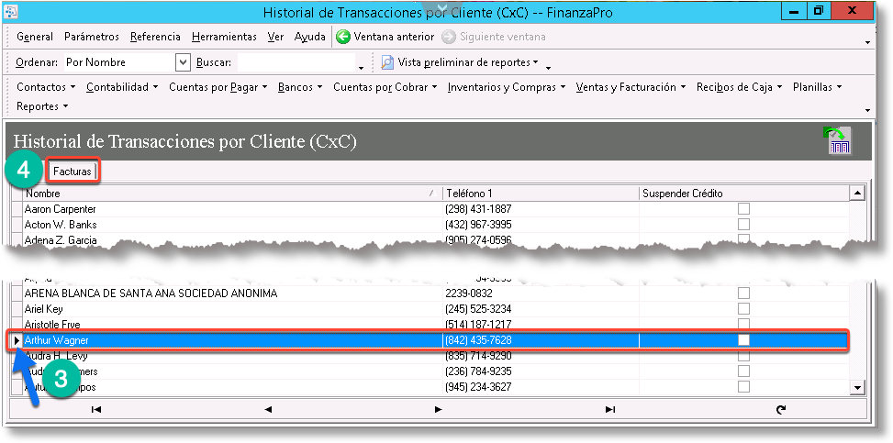Expand the Contactos menu

click(x=46, y=87)
